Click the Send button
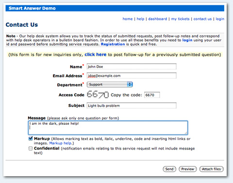The height and width of the screenshot is (183, 233). [x=169, y=169]
